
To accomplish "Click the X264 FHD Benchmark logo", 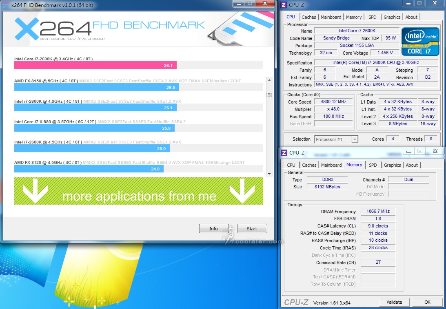I will (109, 29).
